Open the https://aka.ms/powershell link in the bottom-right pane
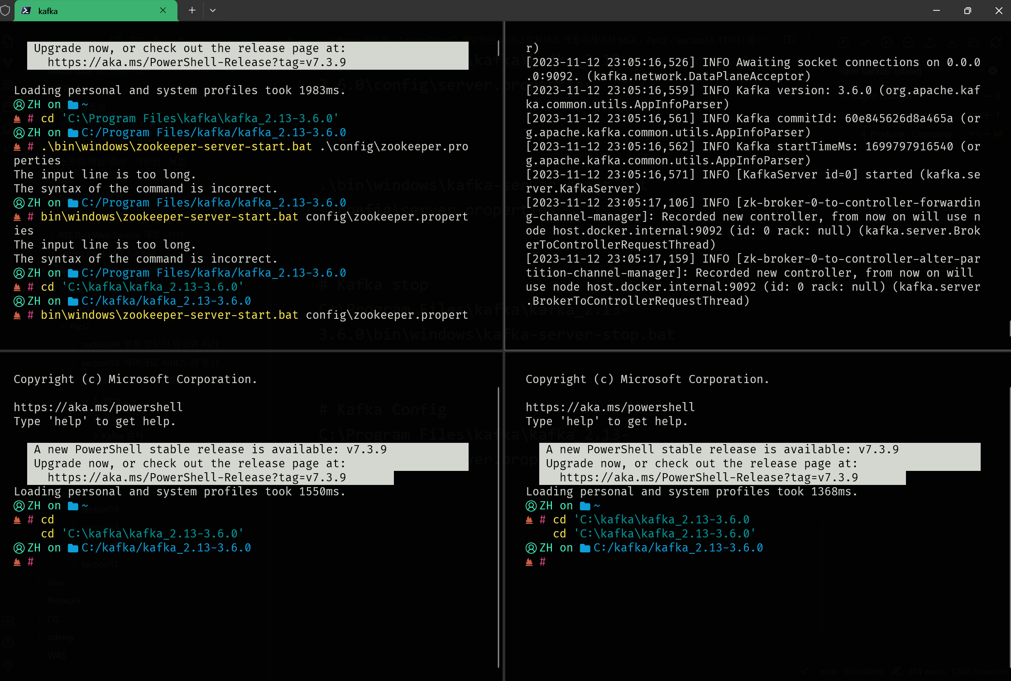This screenshot has width=1011, height=681. pyautogui.click(x=610, y=408)
